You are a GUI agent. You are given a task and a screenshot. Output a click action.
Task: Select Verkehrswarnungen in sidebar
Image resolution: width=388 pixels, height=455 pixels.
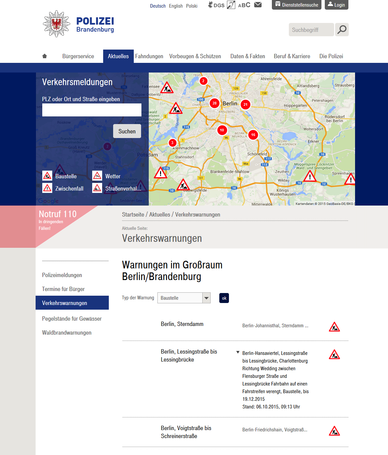click(72, 303)
